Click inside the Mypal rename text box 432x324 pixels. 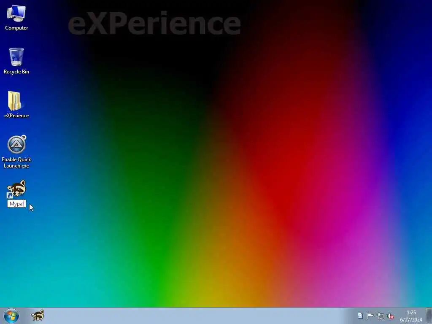(16, 204)
